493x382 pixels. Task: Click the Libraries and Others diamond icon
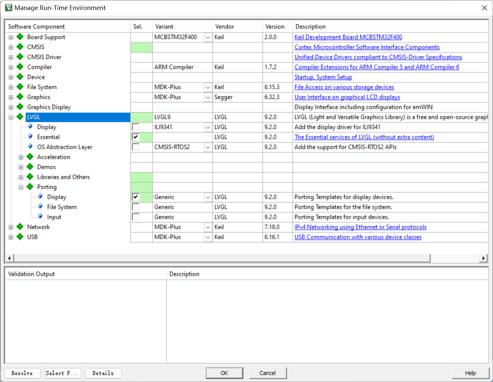[30, 177]
